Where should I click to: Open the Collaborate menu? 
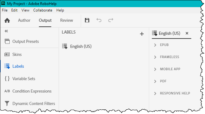pos(43,10)
